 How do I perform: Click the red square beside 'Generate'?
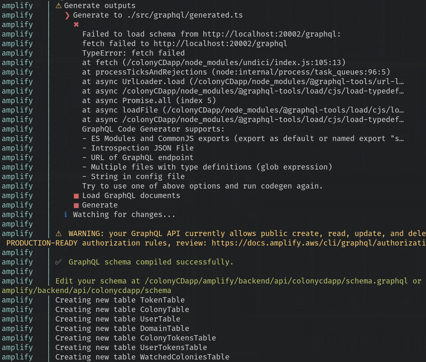click(x=76, y=206)
